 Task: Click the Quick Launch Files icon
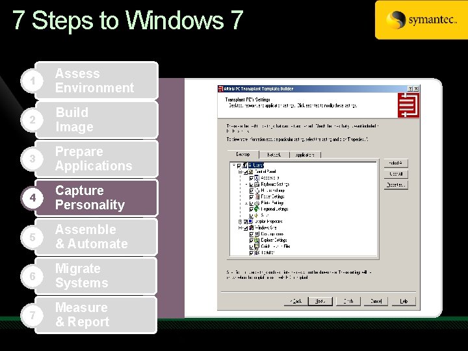point(256,246)
